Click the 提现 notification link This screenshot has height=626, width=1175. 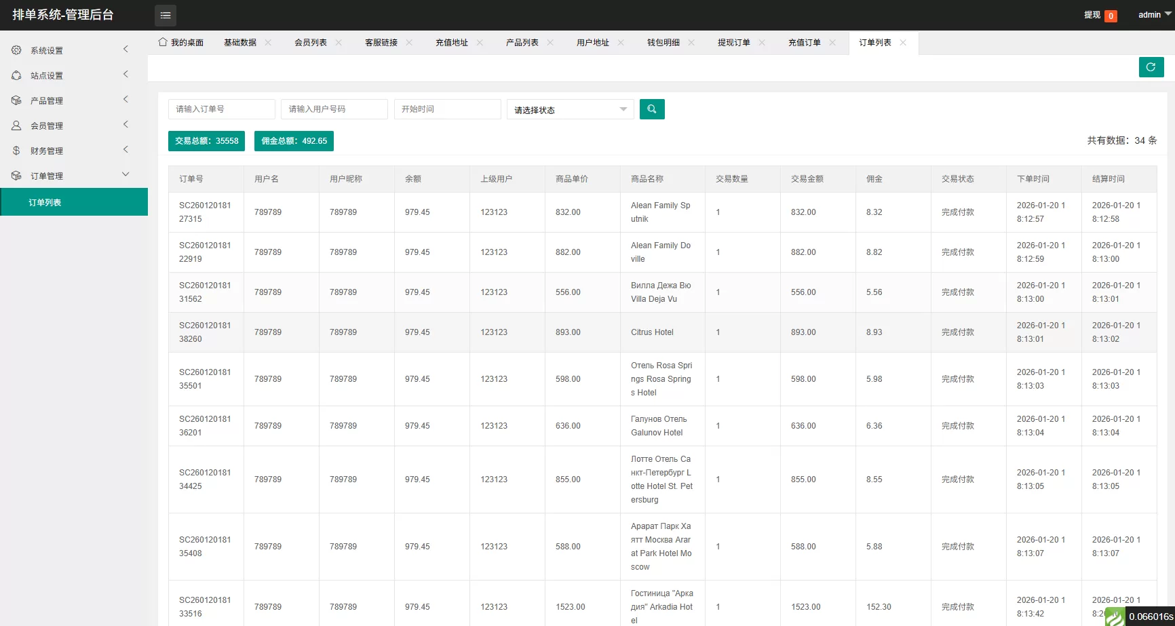(1092, 15)
